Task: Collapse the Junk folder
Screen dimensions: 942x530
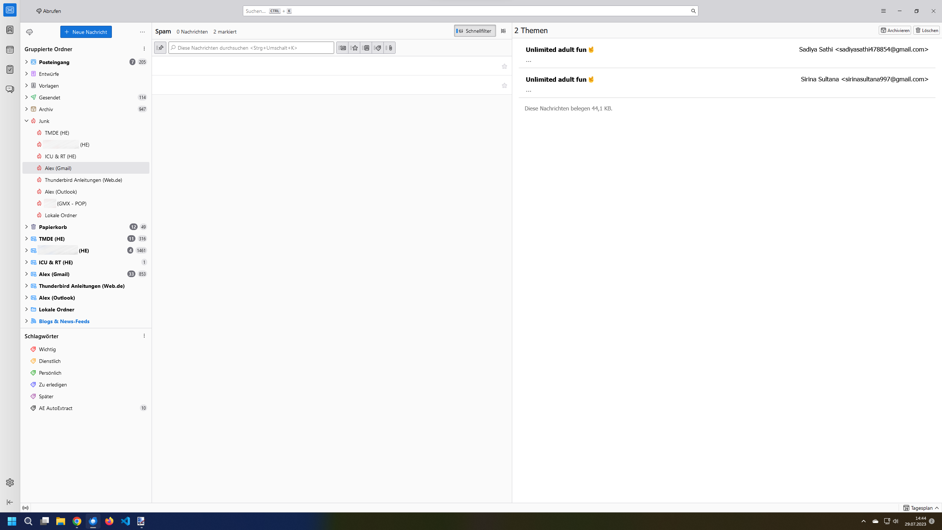Action: tap(26, 121)
